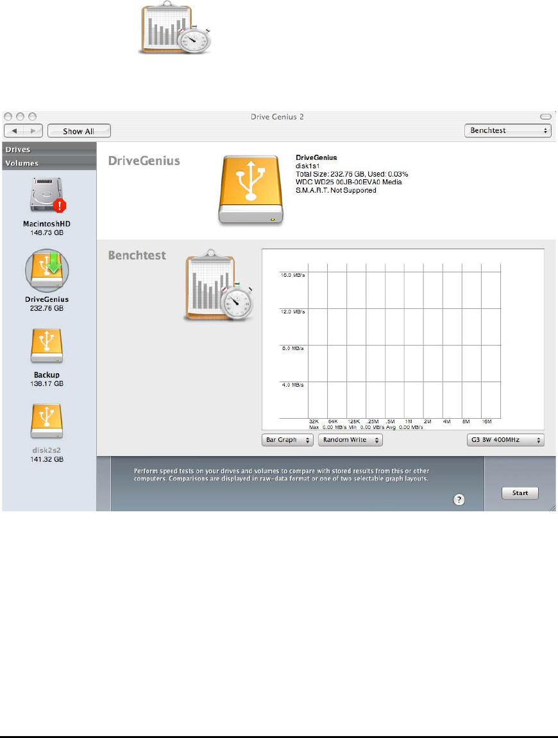Select the MacintoshHD drive icon

click(x=47, y=195)
